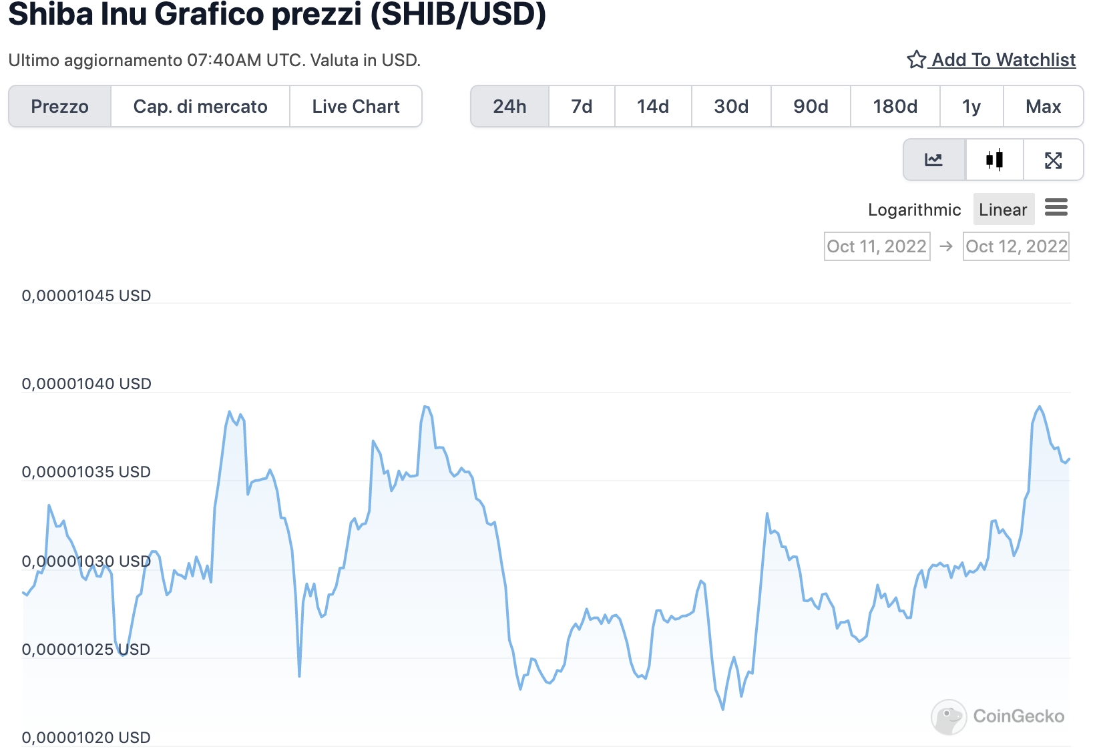Viewport: 1095px width, 753px height.
Task: Open the Cap. di mercato tab
Action: coord(200,106)
